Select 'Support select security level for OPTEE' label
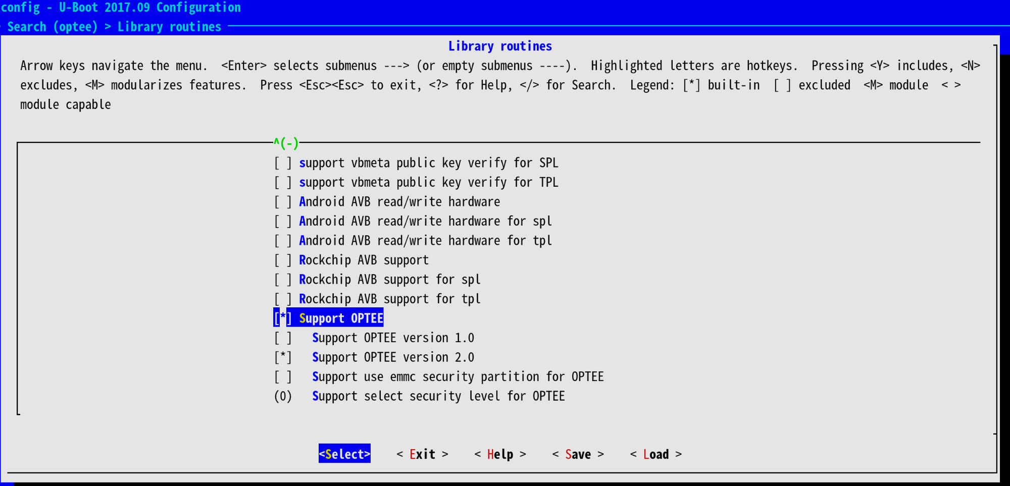1010x486 pixels. tap(438, 396)
